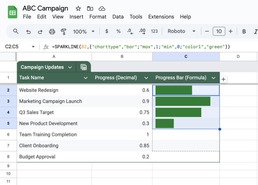Click the search menus magnifier icon
258x185 pixels.
16,31
